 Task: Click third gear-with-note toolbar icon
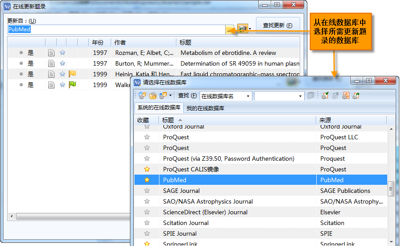click(x=163, y=96)
